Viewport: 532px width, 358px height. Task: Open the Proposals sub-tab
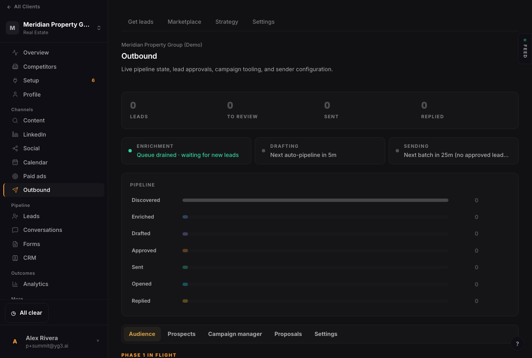pyautogui.click(x=288, y=334)
